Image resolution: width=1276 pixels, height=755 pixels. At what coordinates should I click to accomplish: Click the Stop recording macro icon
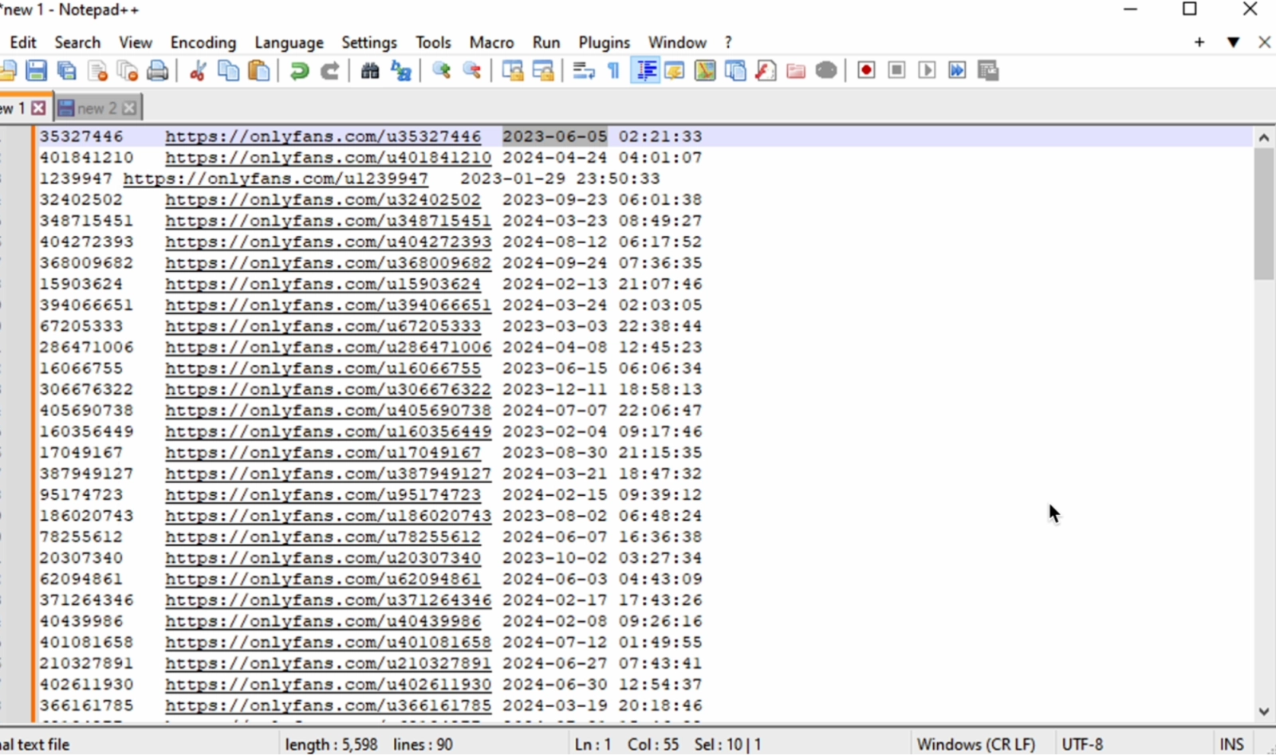896,71
